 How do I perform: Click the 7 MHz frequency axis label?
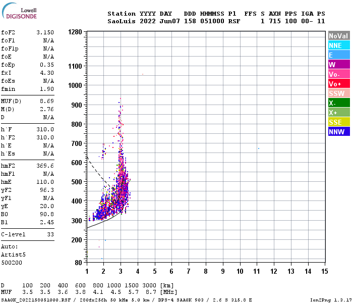(189, 271)
